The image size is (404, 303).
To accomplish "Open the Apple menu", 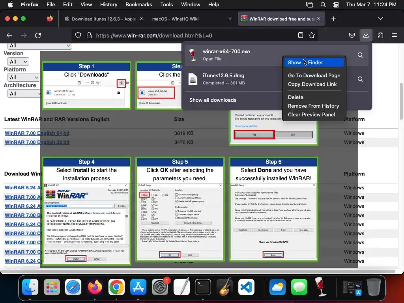I will (10, 4).
